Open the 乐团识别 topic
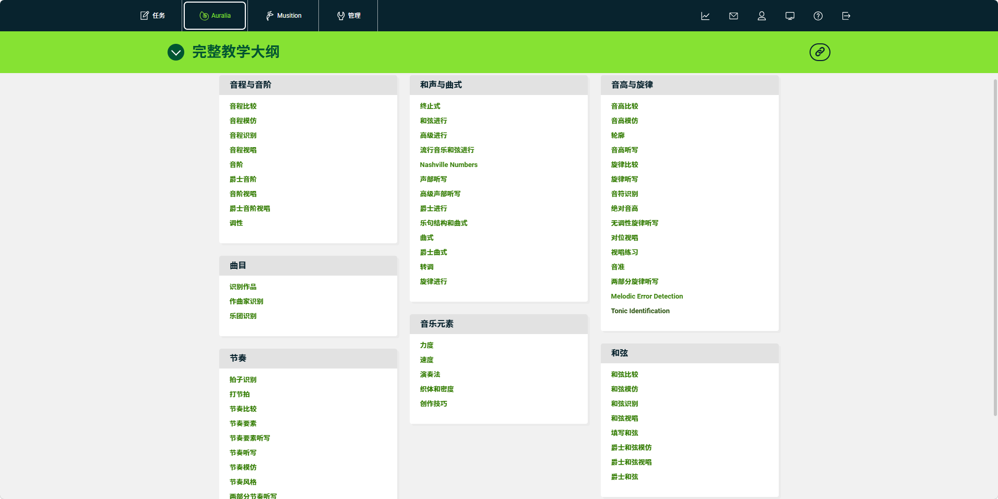The image size is (998, 499). (243, 316)
